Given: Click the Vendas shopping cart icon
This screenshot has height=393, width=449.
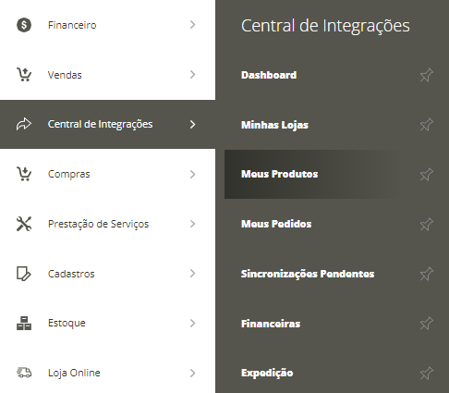Looking at the screenshot, I should (x=24, y=75).
